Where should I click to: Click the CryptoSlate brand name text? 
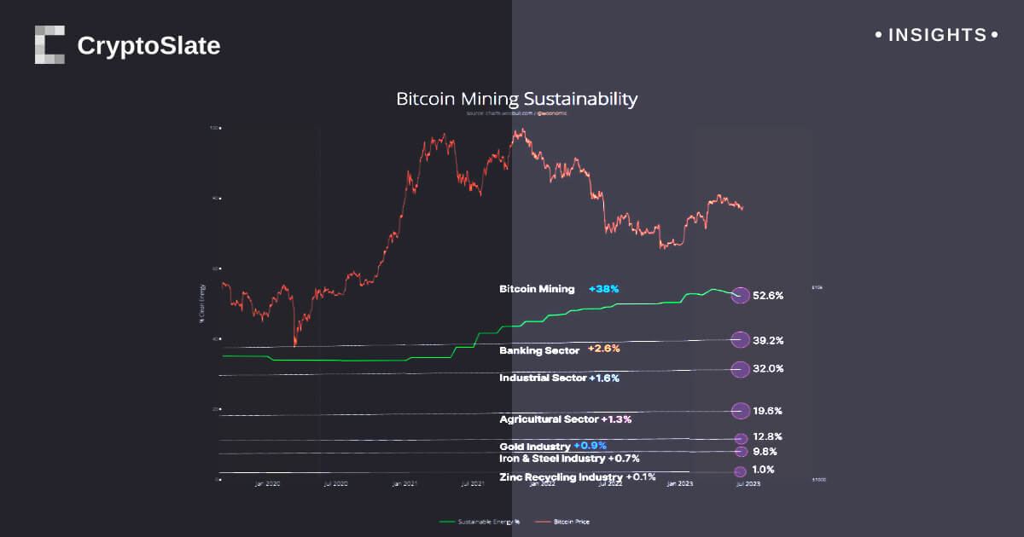point(148,46)
